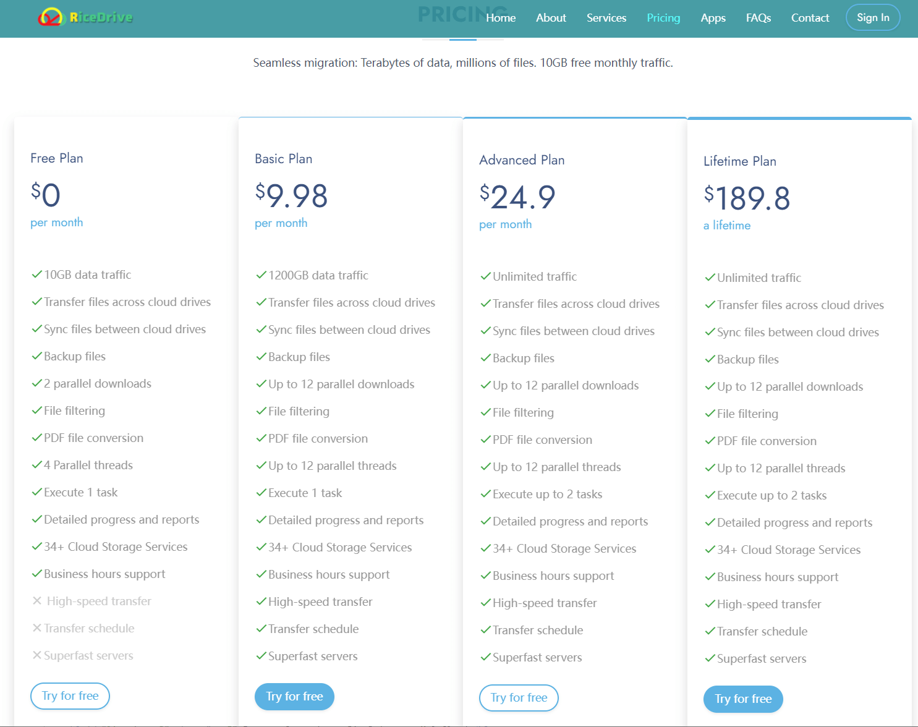Click the X icon beside High-speed transfer in Free Plan

[37, 601]
